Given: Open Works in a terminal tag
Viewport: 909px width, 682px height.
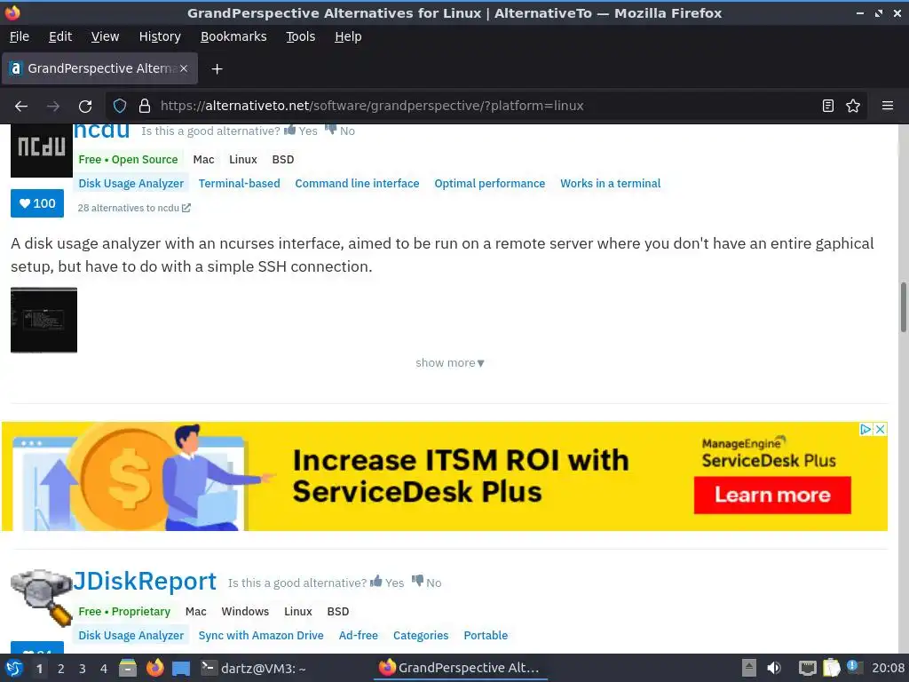Looking at the screenshot, I should pyautogui.click(x=611, y=183).
